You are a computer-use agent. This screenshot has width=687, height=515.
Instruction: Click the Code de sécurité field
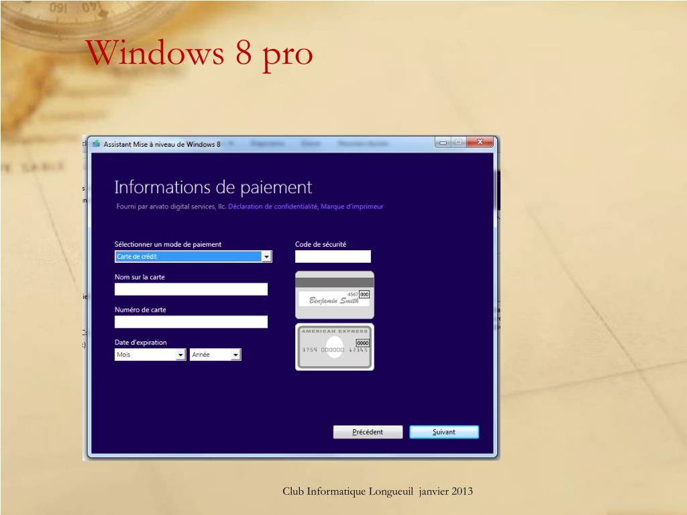click(x=333, y=257)
